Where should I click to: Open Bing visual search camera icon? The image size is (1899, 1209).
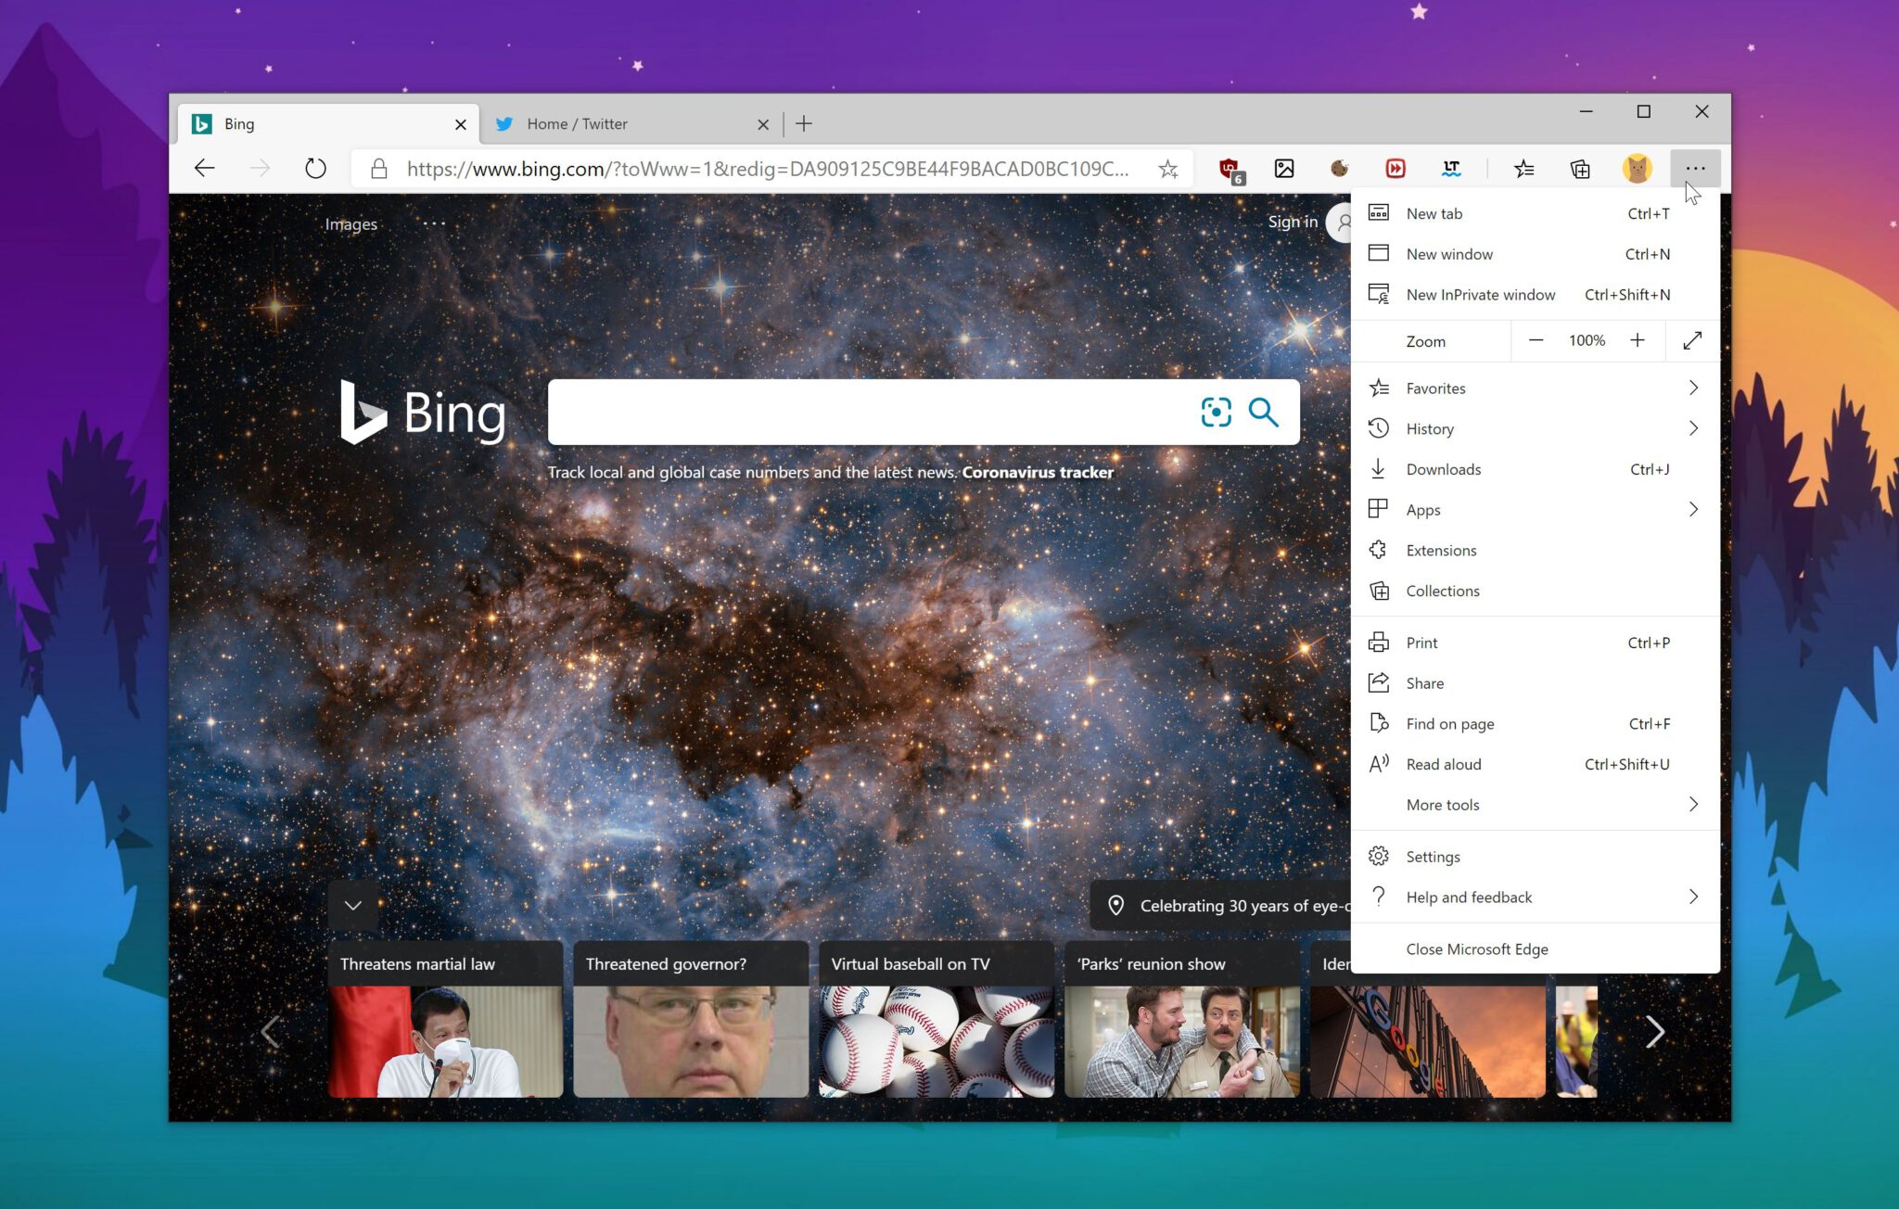tap(1216, 413)
